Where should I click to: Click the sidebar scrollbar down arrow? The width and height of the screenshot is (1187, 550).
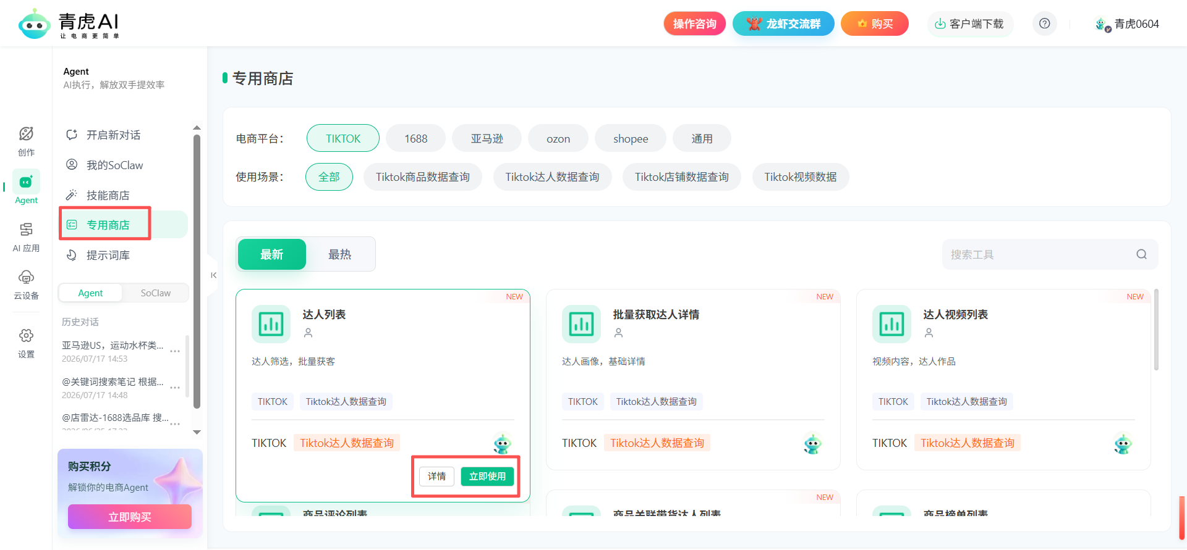pyautogui.click(x=197, y=432)
